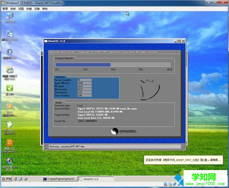The image size is (229, 188).
Task: Click the VirtualBox title bar app icon
Action: (x=3, y=3)
